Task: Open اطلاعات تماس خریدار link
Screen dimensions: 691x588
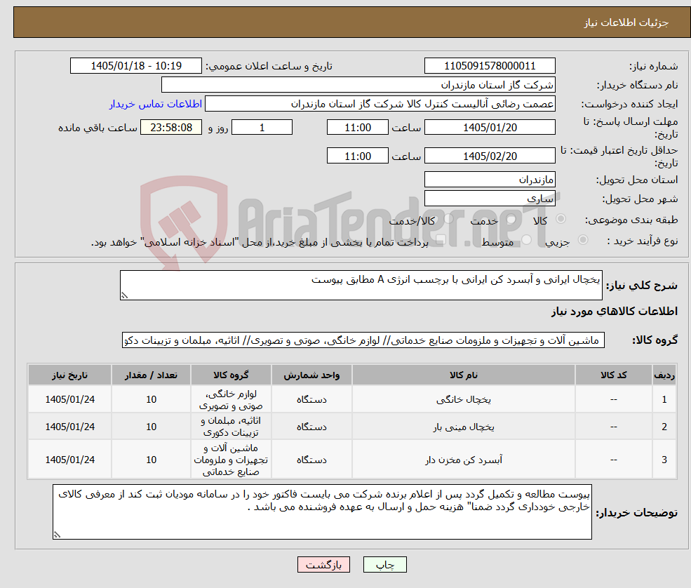Action: tap(156, 104)
